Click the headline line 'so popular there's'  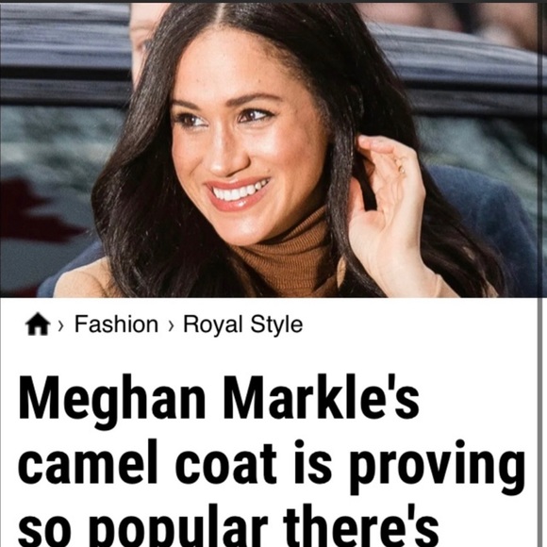click(228, 525)
